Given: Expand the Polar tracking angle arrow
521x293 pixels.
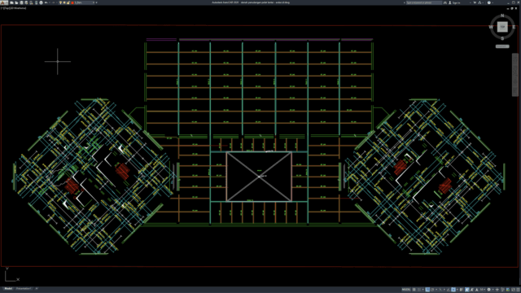Looking at the screenshot, I should 436,290.
